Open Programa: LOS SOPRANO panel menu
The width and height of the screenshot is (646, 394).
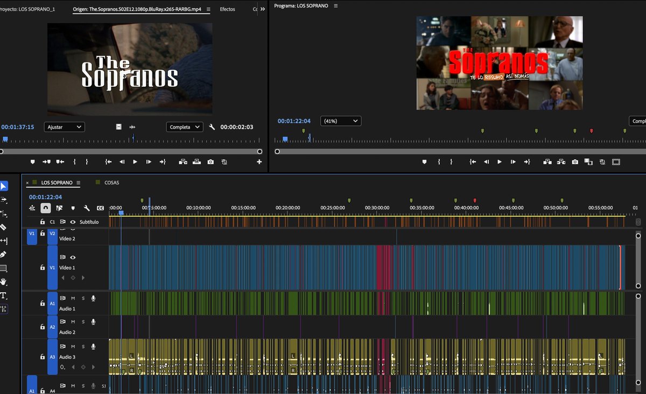[336, 5]
